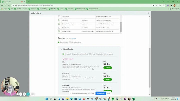
Task: Show hidden system tray icons
Action: [x=154, y=99]
